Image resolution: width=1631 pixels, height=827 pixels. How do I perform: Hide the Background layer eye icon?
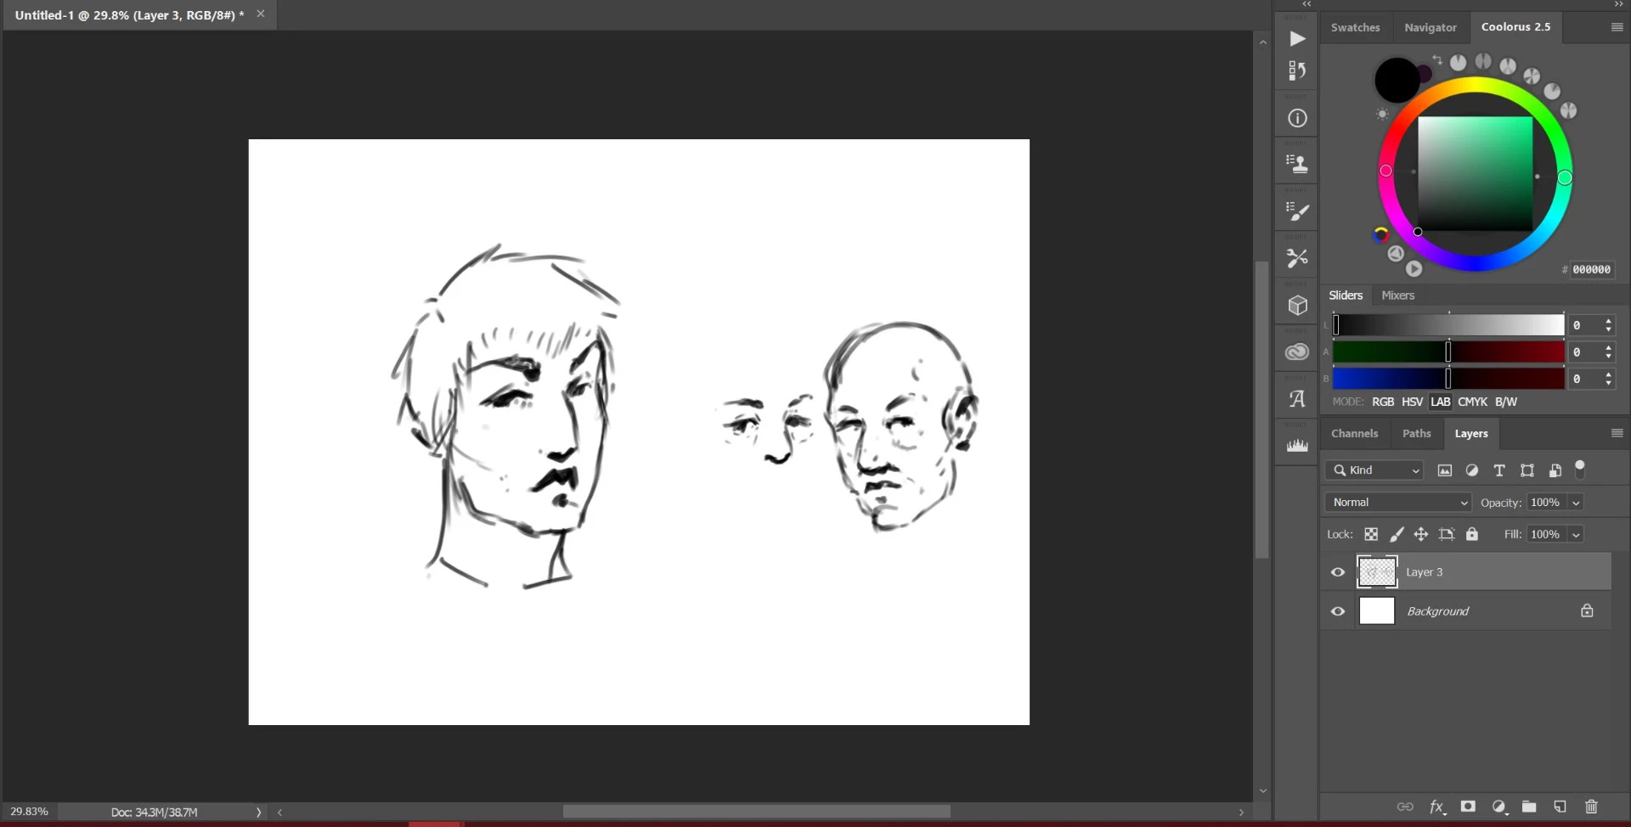(x=1338, y=611)
